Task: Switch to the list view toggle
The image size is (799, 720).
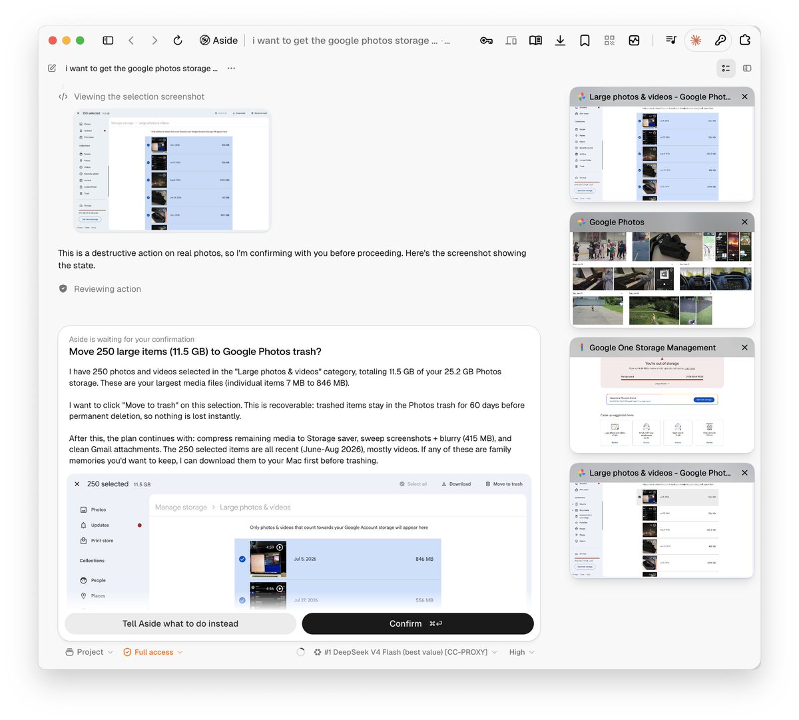Action: point(726,68)
